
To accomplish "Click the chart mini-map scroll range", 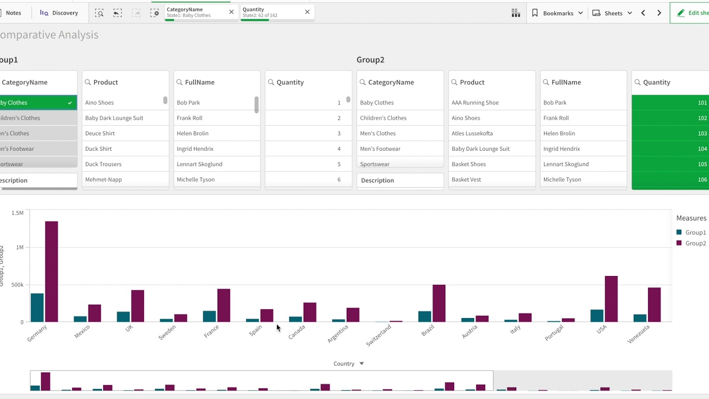I will pos(261,381).
